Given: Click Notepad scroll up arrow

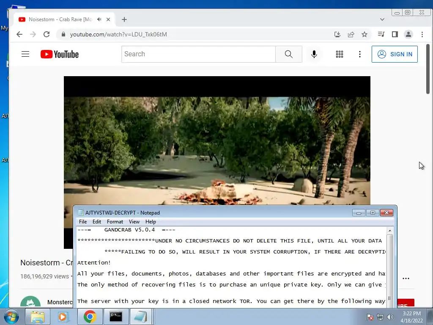Looking at the screenshot, I should click(x=389, y=231).
